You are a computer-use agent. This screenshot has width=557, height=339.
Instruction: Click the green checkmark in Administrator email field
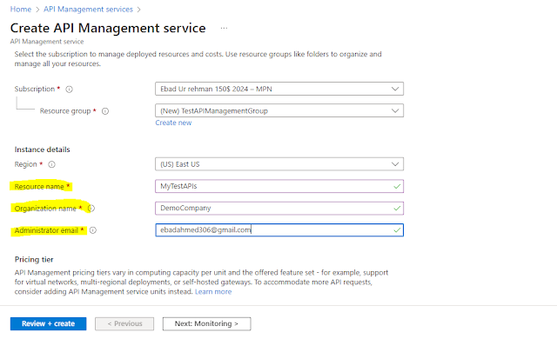click(397, 230)
